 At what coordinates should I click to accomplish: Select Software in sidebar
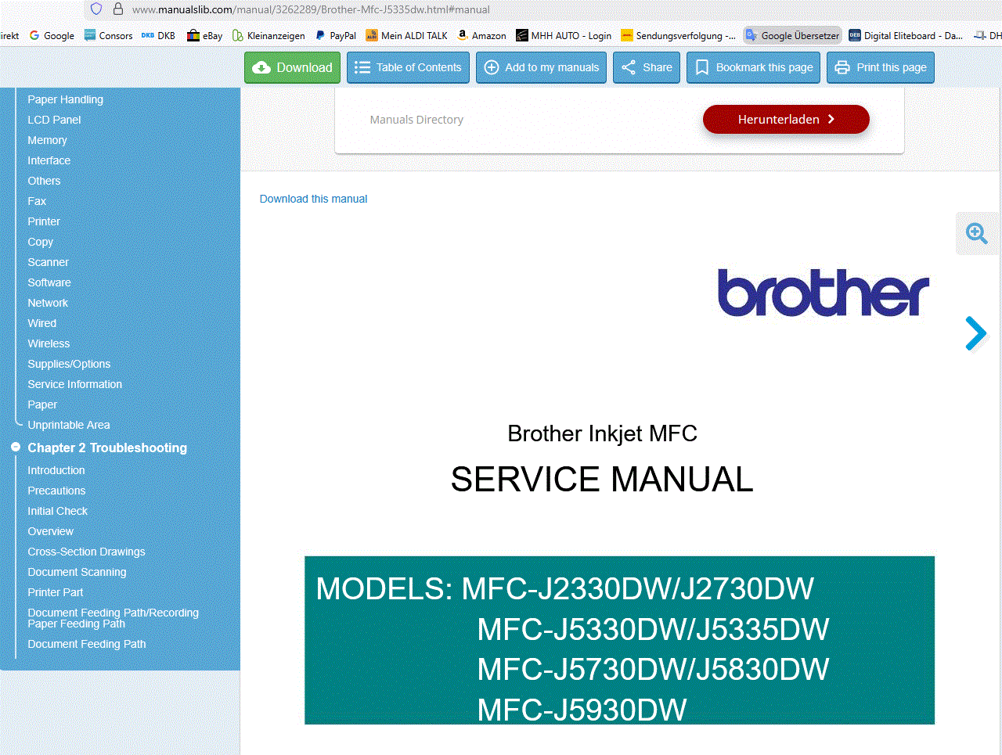click(49, 282)
